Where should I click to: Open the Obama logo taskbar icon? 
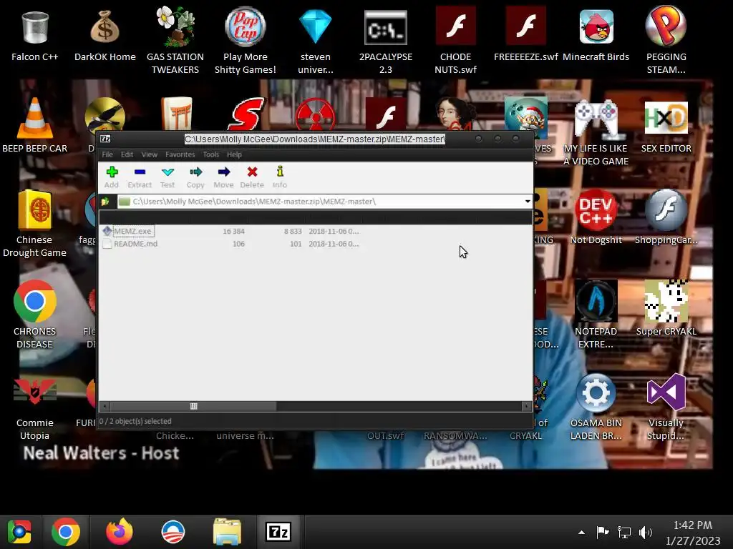point(173,532)
